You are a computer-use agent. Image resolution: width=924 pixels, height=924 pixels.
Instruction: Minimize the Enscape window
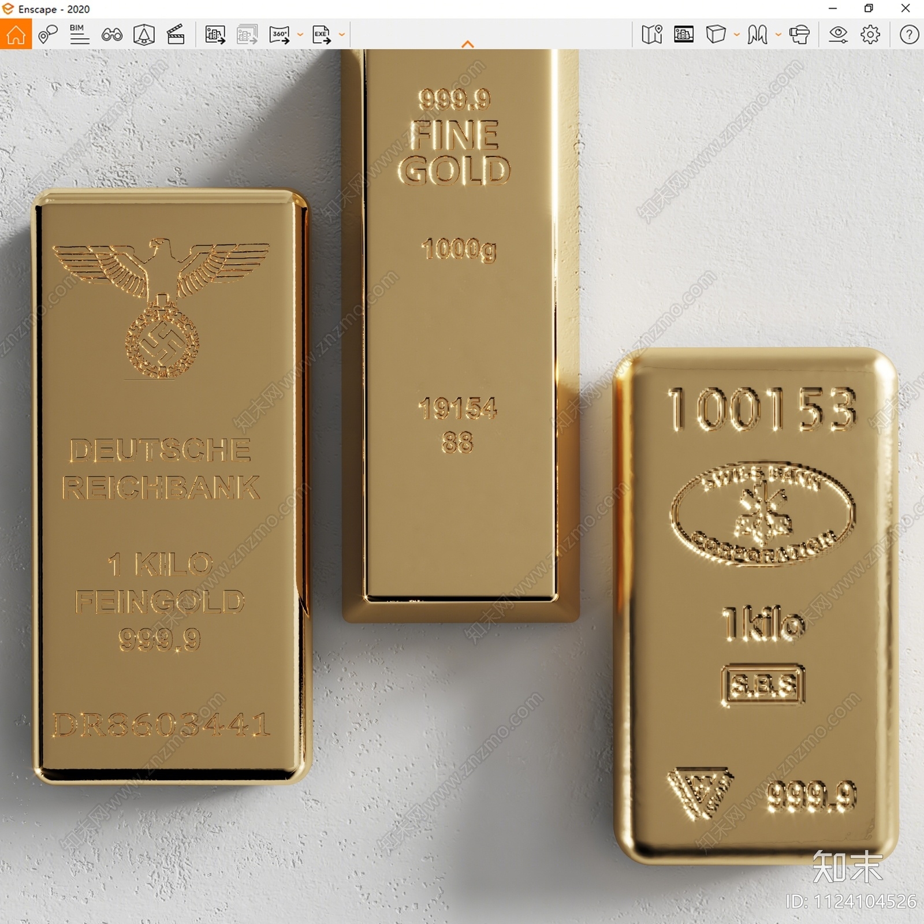coord(833,9)
